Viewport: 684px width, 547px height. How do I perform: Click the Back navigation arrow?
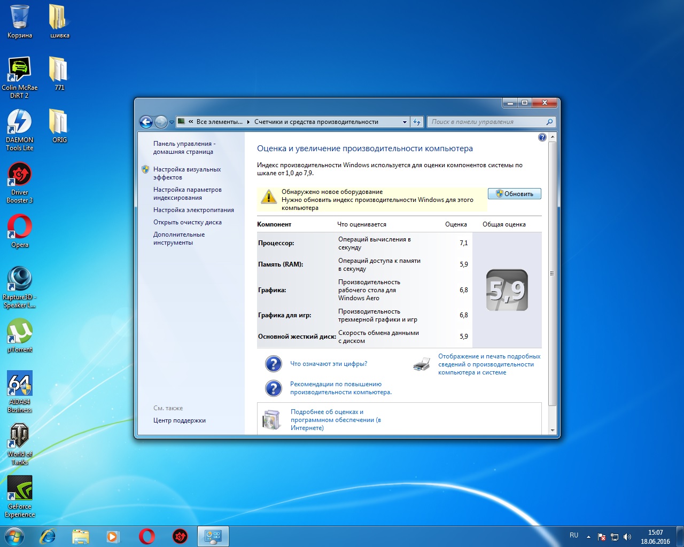pyautogui.click(x=146, y=122)
